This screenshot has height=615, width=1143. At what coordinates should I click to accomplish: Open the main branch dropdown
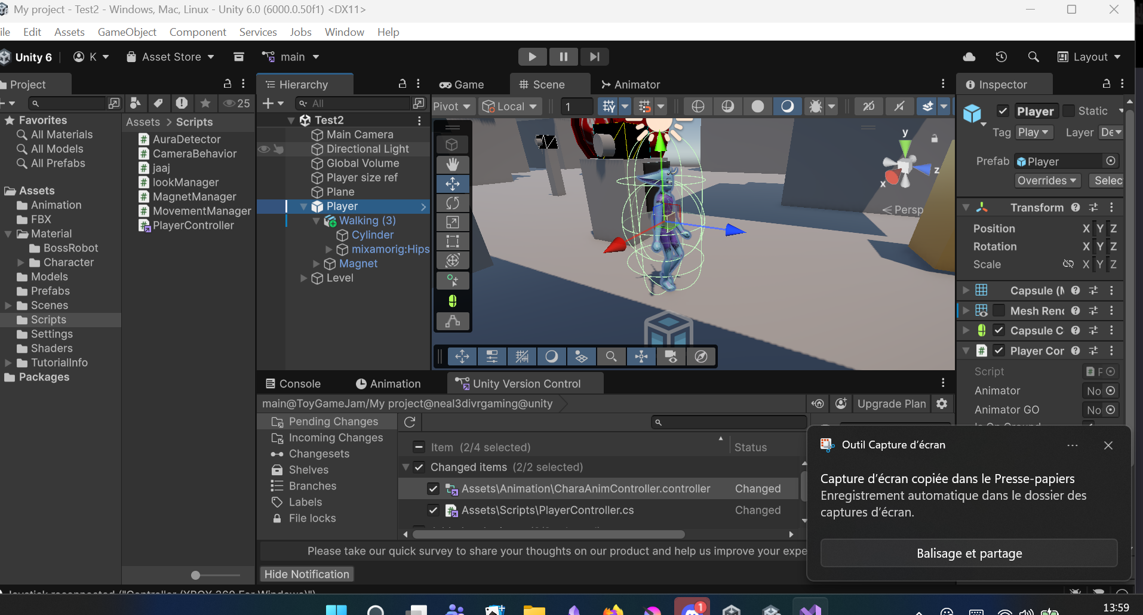(x=291, y=57)
